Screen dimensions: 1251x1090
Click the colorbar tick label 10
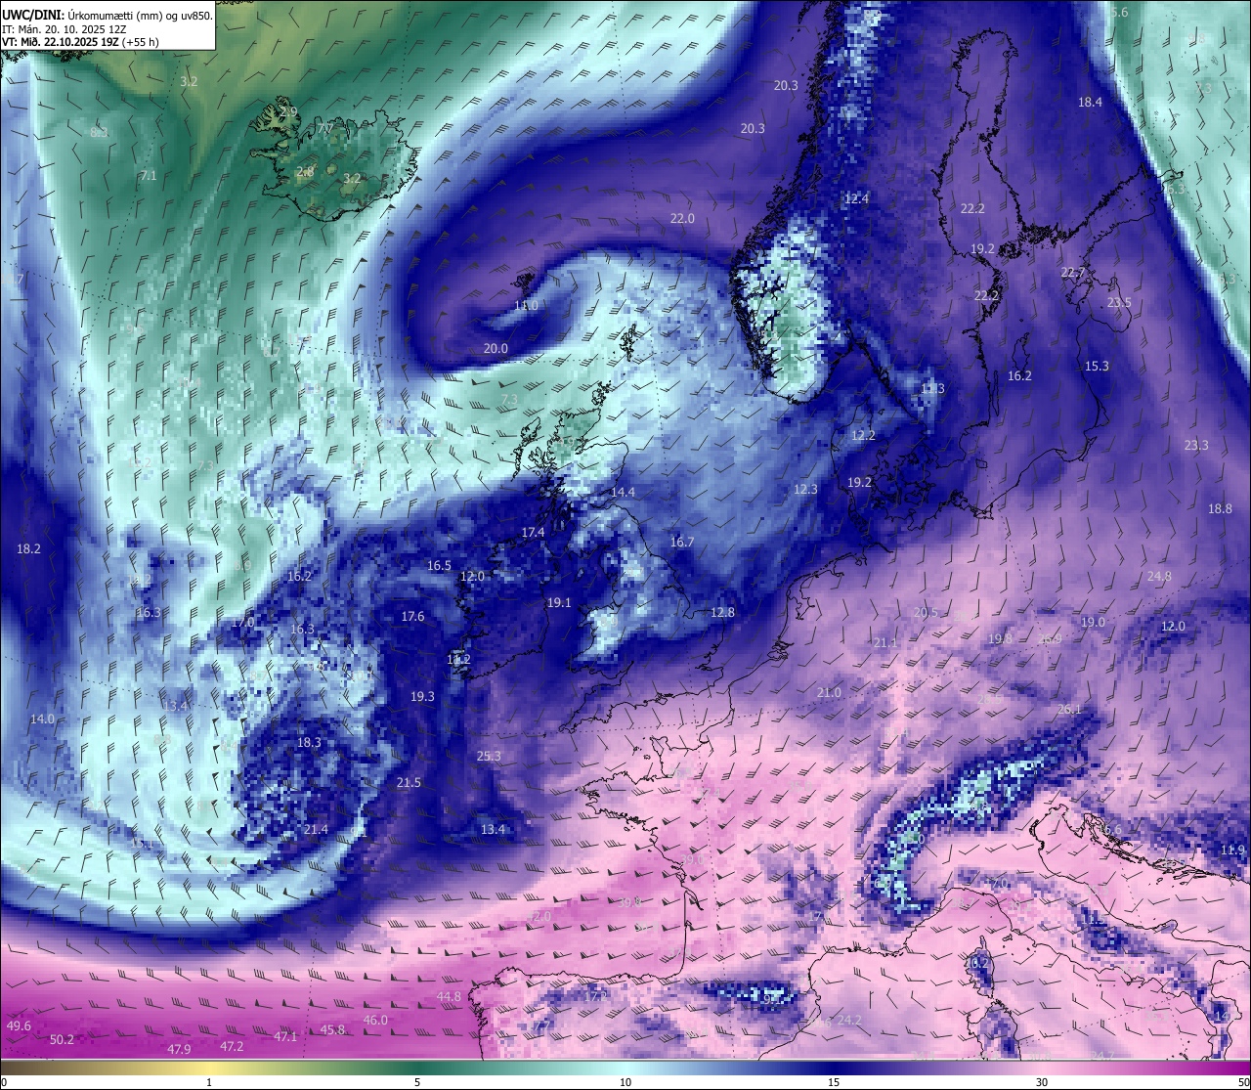click(x=625, y=1082)
